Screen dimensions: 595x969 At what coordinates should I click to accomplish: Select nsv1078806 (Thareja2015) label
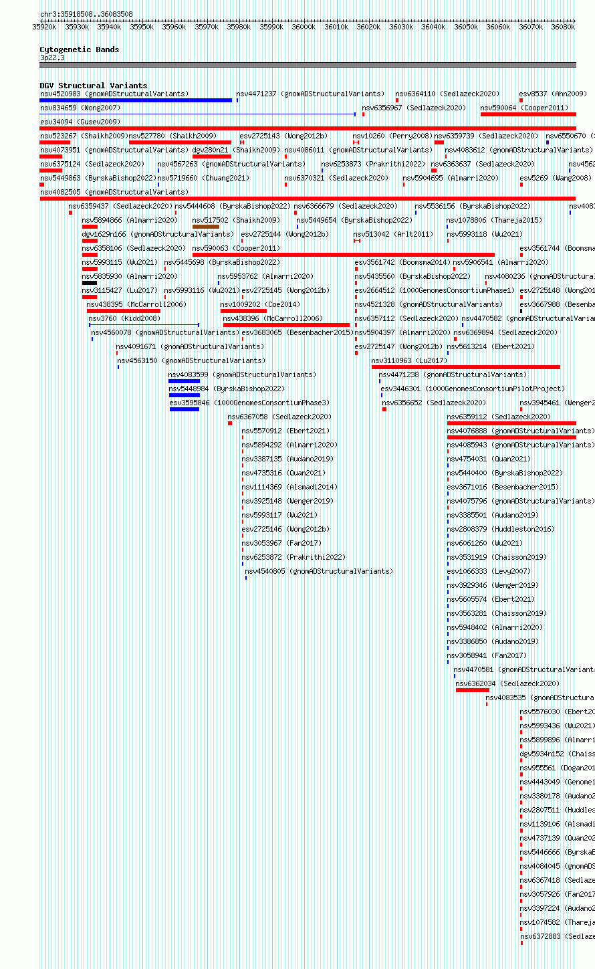tap(495, 220)
